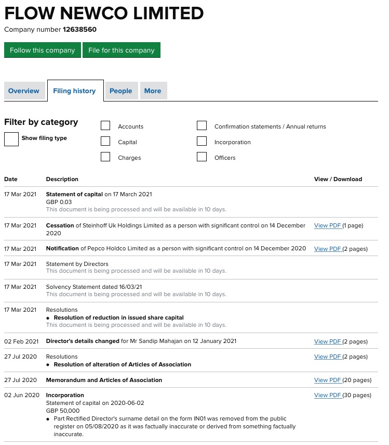The image size is (389, 445).
Task: Select the Filing history tab
Action: (74, 91)
